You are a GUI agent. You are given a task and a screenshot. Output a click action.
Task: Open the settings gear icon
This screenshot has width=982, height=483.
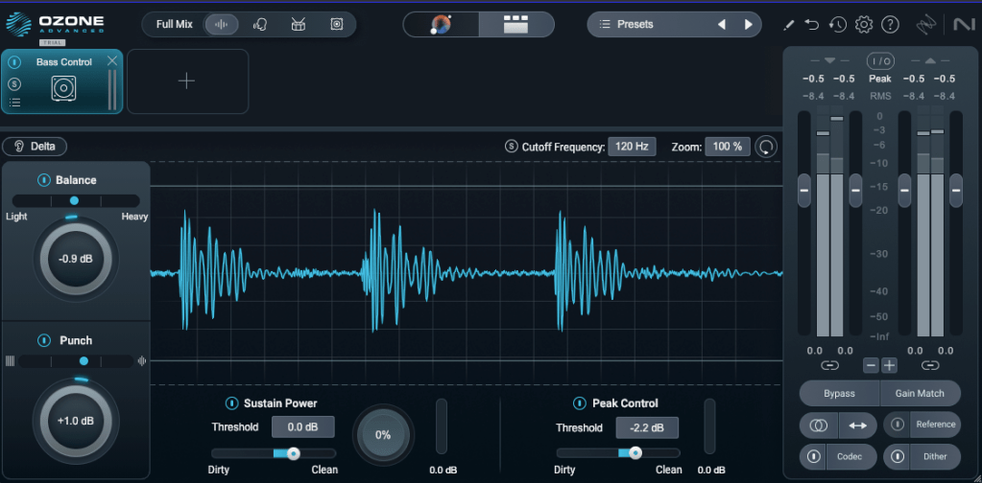pos(863,25)
